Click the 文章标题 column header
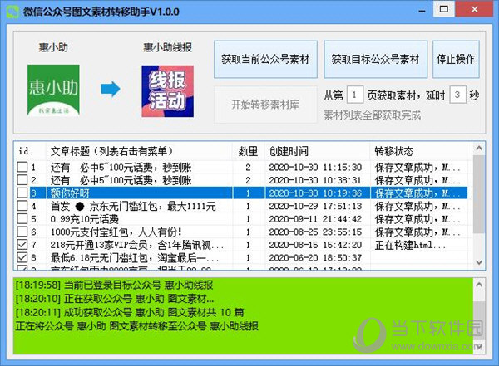This screenshot has width=499, height=366. click(139, 151)
